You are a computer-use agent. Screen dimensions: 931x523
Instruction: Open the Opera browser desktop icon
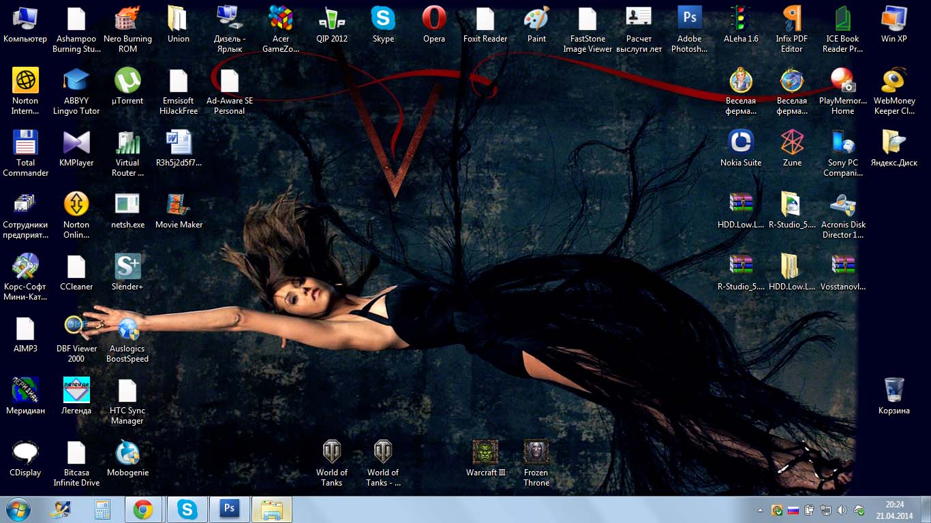(434, 18)
